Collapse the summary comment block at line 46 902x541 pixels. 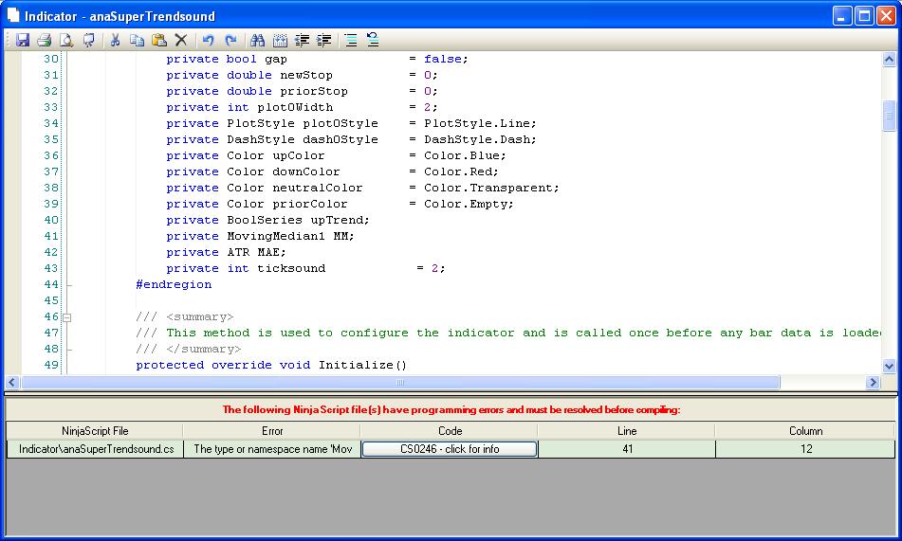click(x=66, y=317)
